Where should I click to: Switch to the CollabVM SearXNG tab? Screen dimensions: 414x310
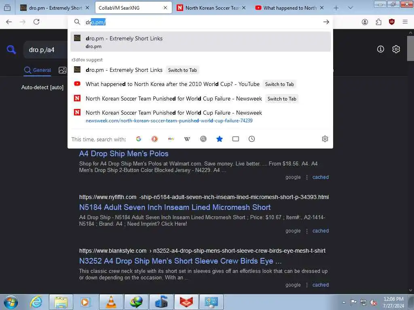tap(133, 8)
